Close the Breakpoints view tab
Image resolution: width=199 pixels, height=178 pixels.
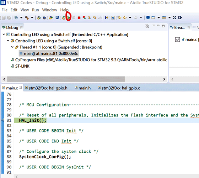[x=189, y=27]
